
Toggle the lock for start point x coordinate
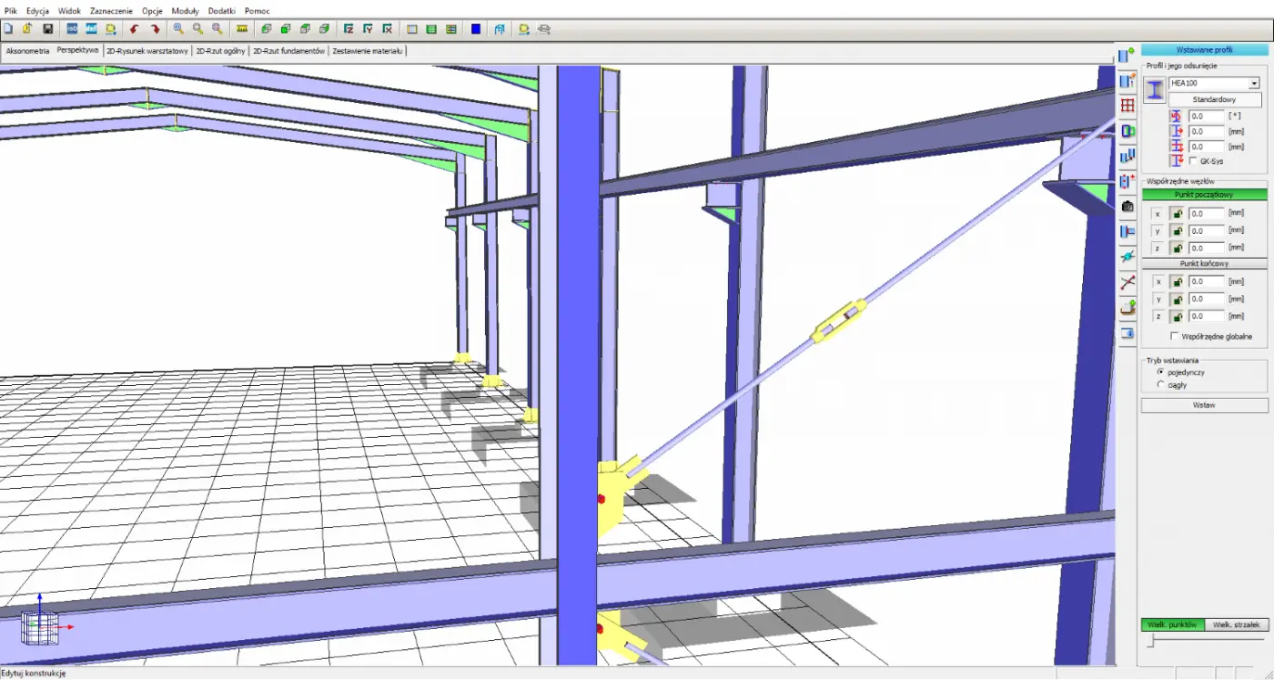tap(1177, 214)
